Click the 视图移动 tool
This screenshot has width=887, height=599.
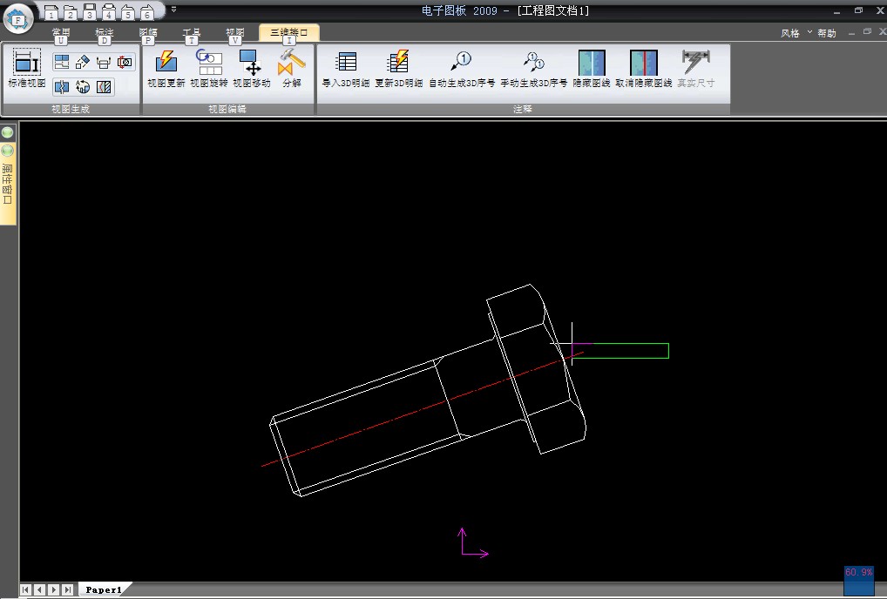coord(251,69)
